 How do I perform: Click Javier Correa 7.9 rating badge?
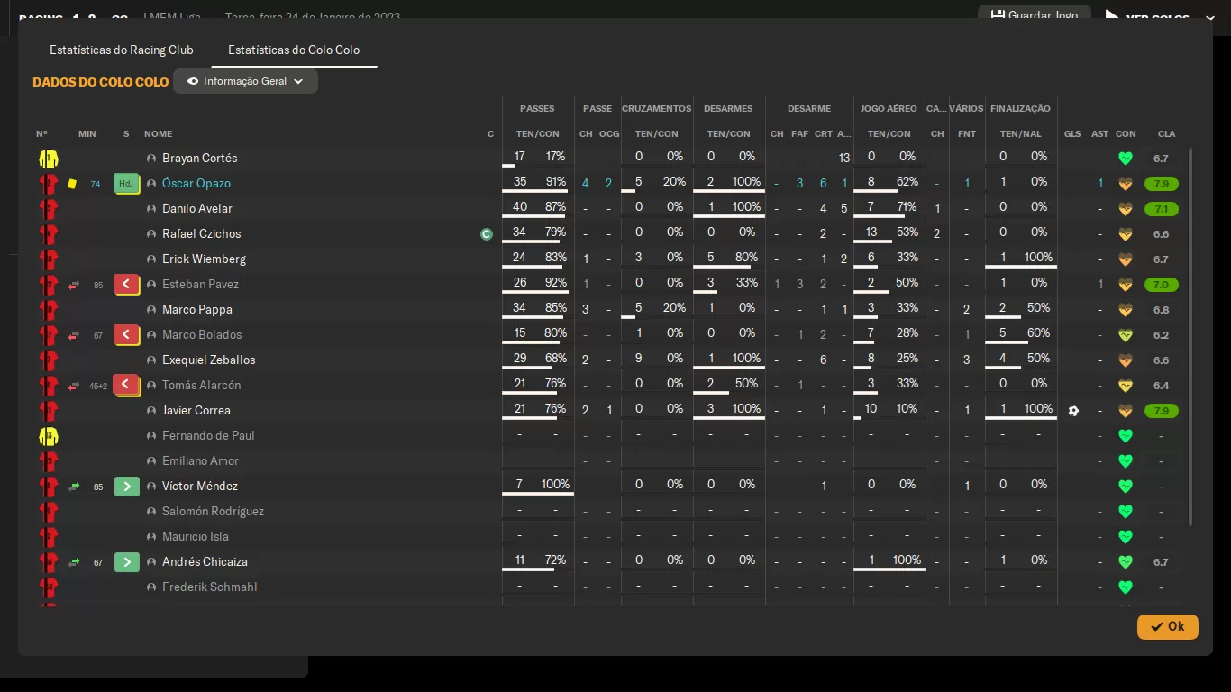tap(1161, 411)
